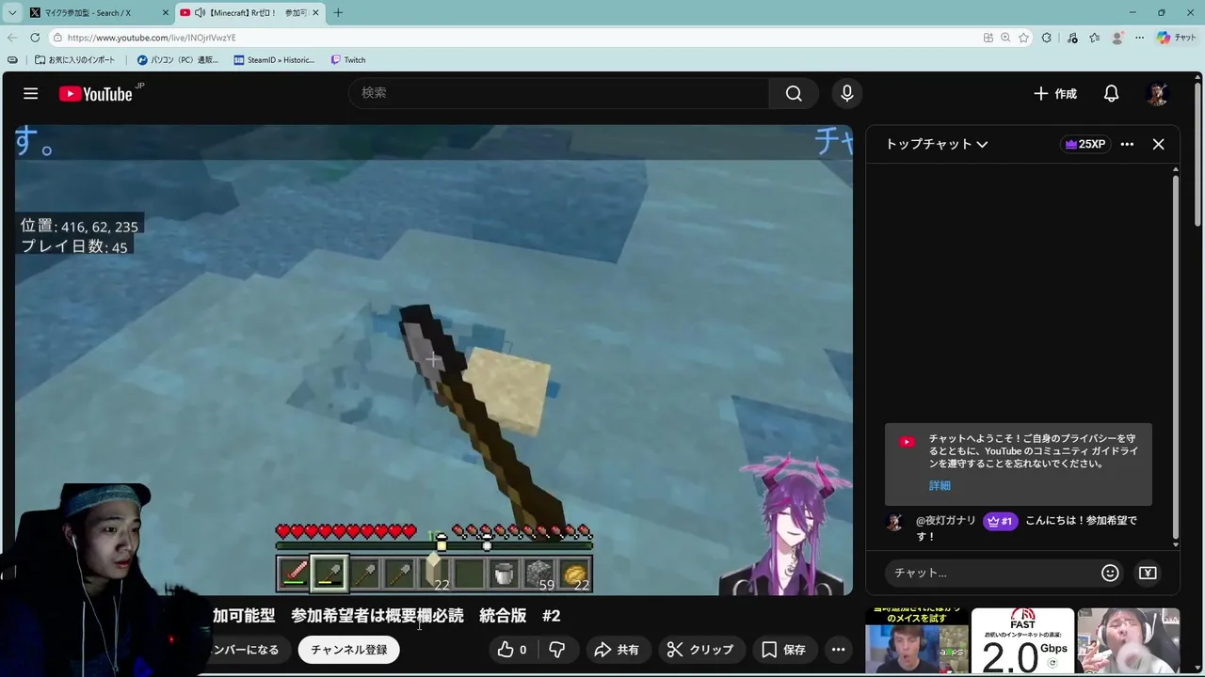This screenshot has width=1205, height=677.
Task: Open the browser profile icon
Action: (x=1117, y=38)
